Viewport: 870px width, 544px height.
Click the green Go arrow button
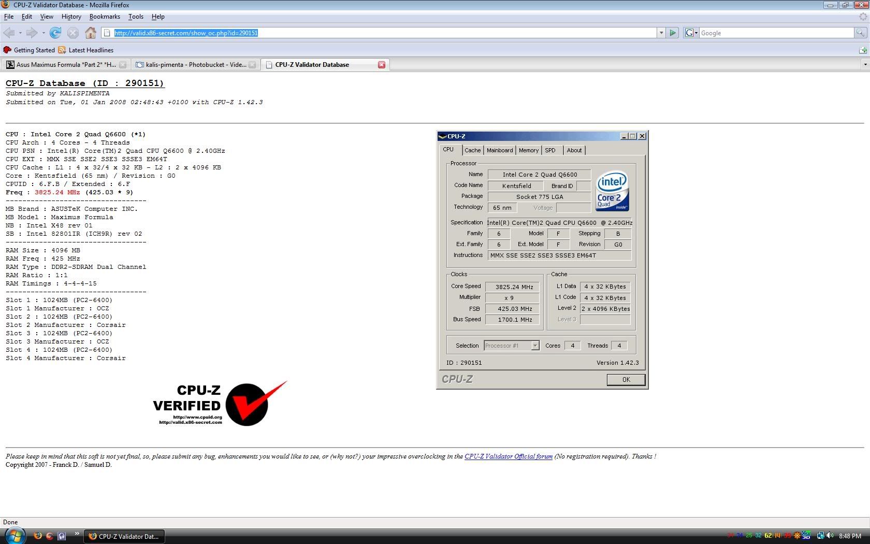pyautogui.click(x=672, y=33)
